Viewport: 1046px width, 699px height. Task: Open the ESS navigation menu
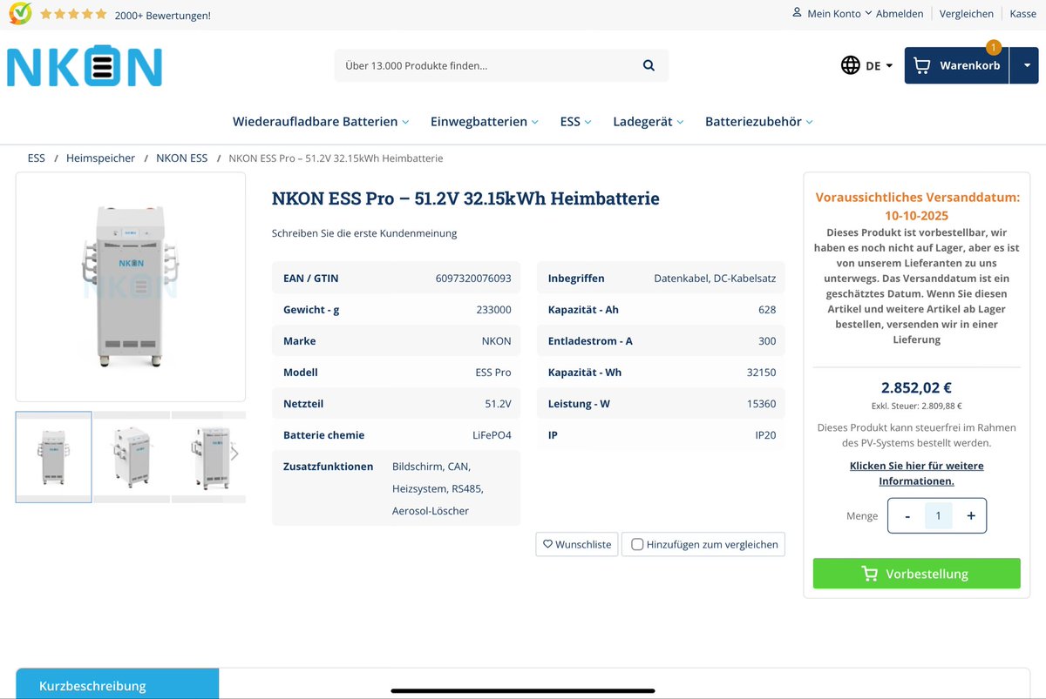[575, 122]
